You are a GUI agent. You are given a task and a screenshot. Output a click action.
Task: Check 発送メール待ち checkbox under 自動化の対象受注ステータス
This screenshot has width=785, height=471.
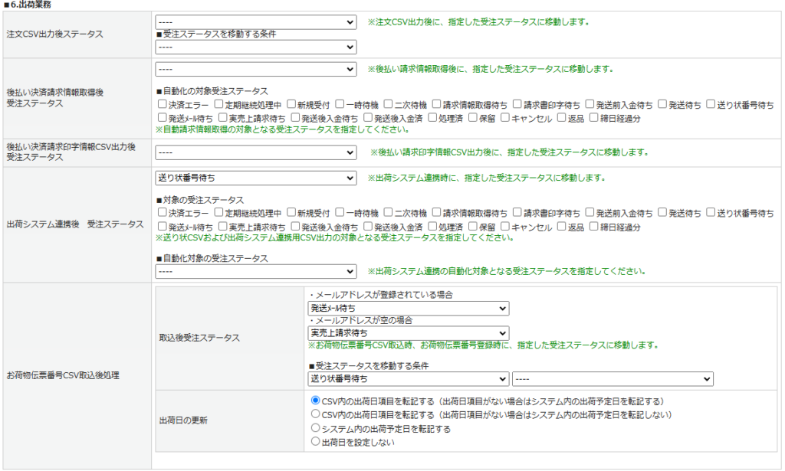[x=163, y=117]
